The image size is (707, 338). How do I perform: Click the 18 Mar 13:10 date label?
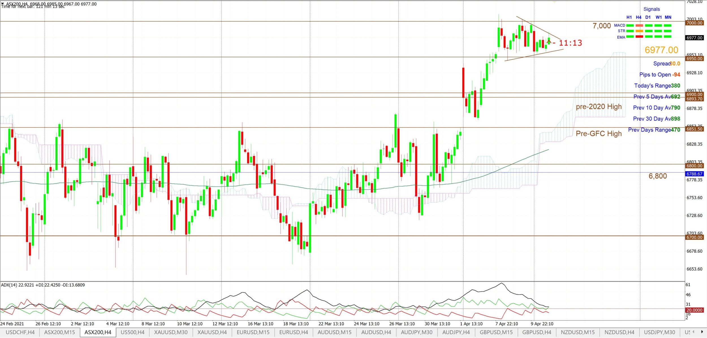(296, 324)
